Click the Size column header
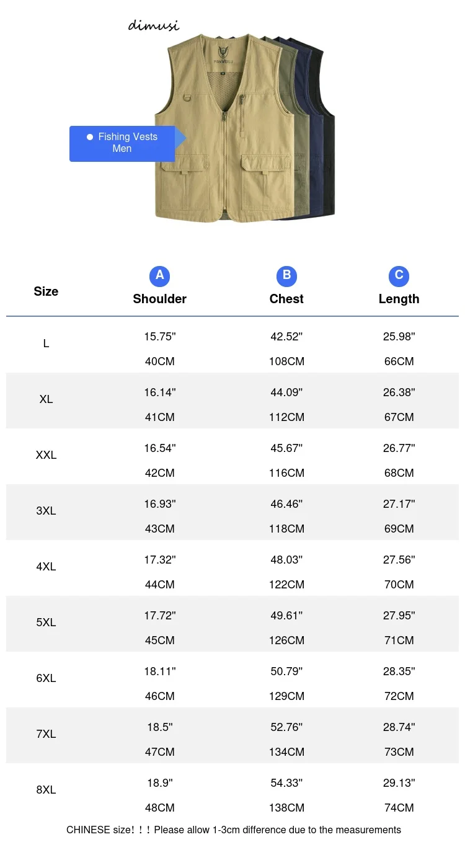Viewport: 465px width, 868px height. pyautogui.click(x=46, y=291)
